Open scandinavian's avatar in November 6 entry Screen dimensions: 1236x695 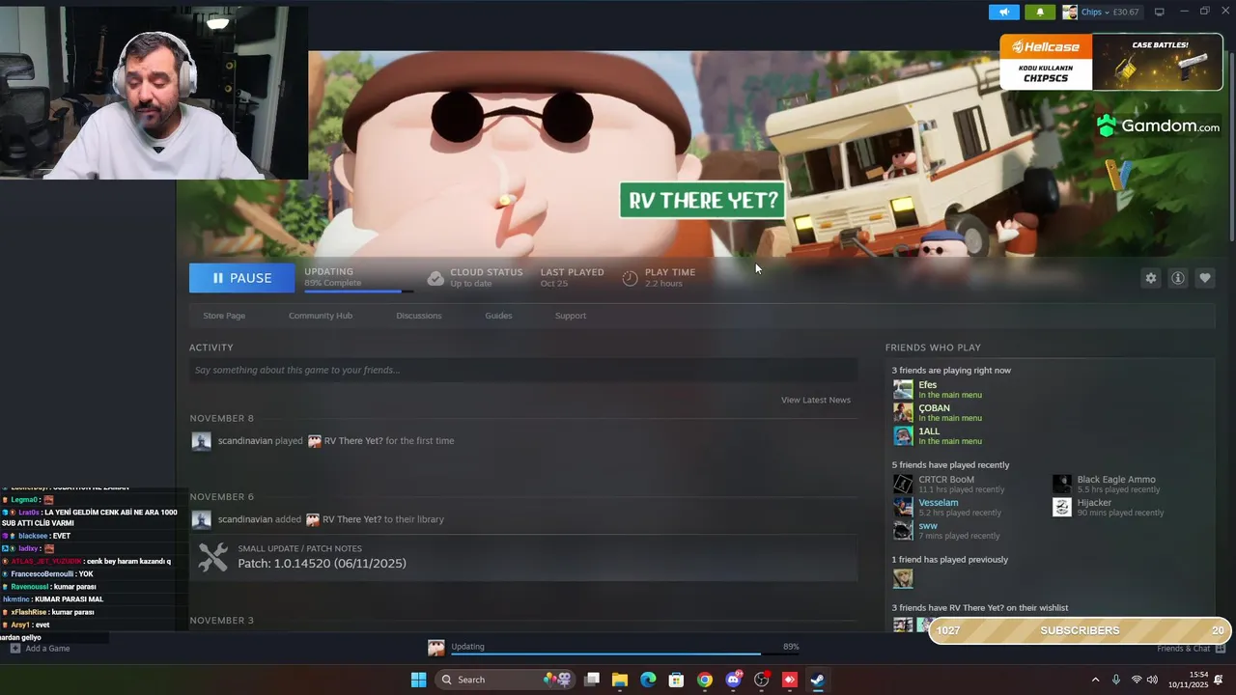coord(201,519)
